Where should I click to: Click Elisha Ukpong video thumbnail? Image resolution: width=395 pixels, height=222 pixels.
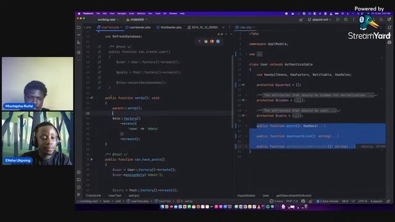click(38, 138)
